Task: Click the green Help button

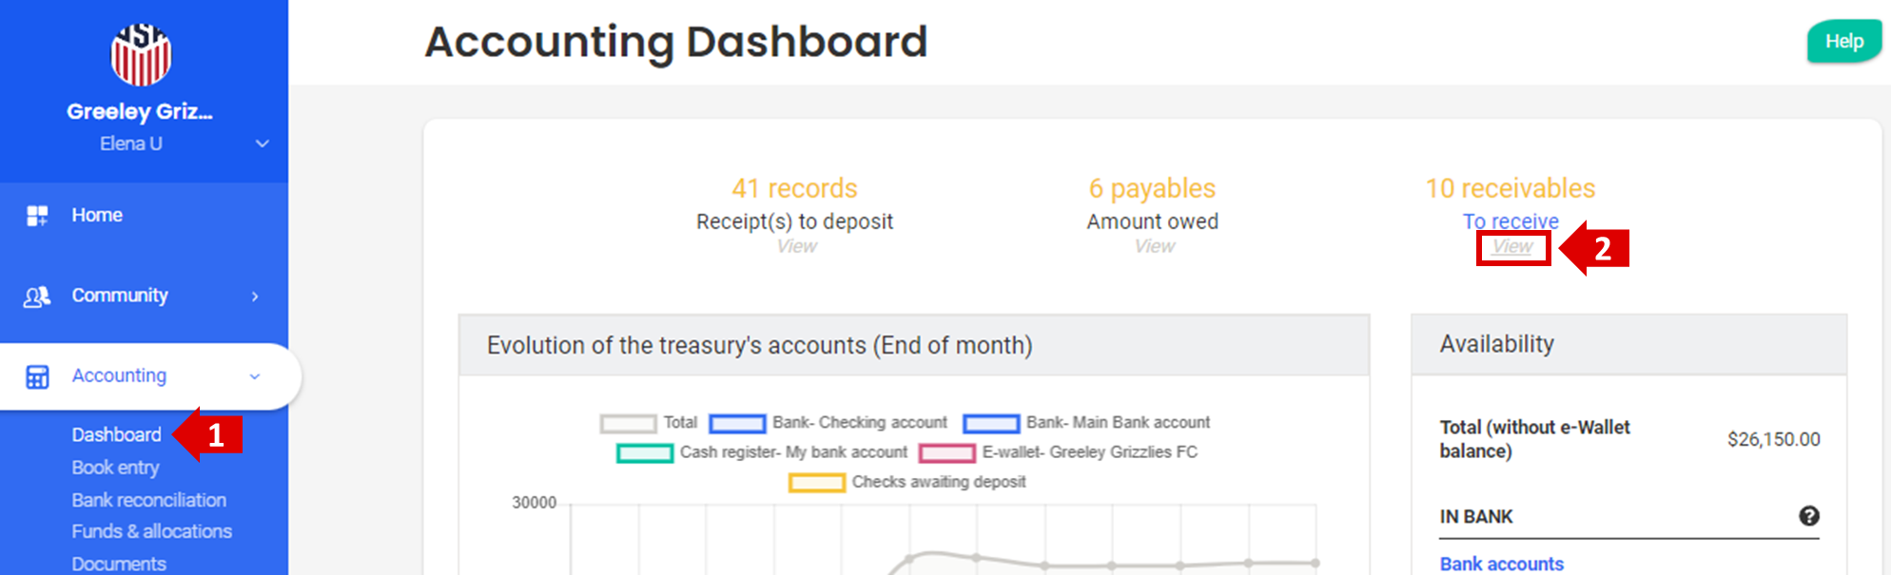Action: pos(1842,42)
